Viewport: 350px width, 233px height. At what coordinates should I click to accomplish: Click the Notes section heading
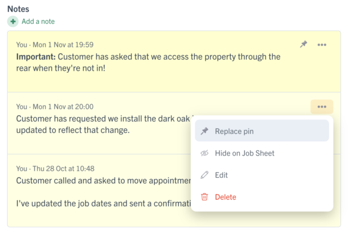click(x=18, y=9)
